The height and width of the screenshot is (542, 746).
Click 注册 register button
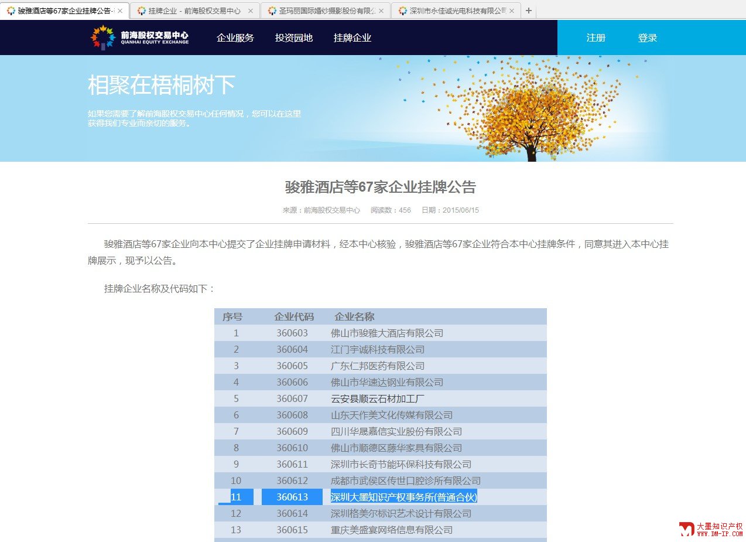point(596,38)
